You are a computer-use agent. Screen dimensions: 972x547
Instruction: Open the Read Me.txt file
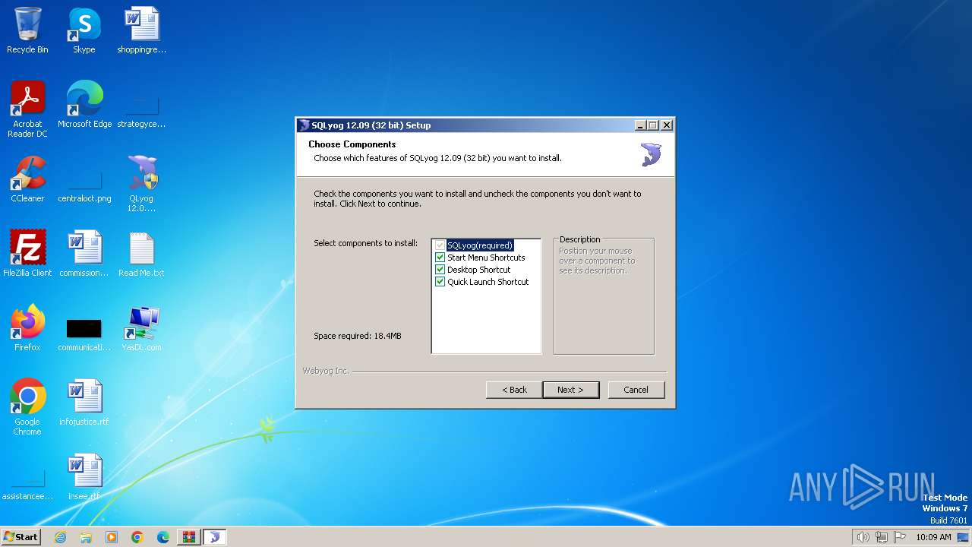[141, 254]
